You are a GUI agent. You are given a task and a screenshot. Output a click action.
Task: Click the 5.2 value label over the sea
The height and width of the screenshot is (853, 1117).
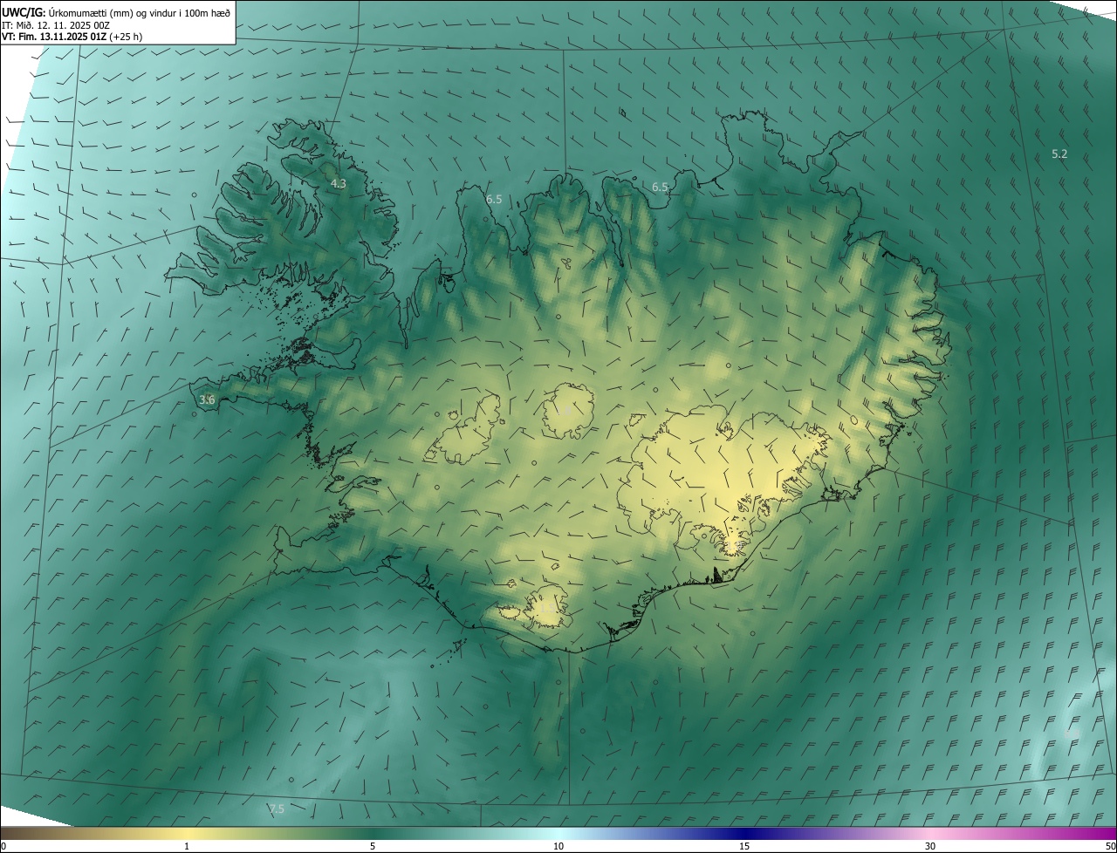click(1059, 154)
